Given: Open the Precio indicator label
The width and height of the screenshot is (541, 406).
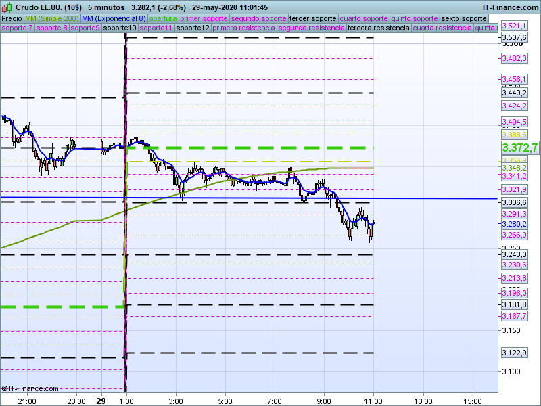Looking at the screenshot, I should 11,19.
